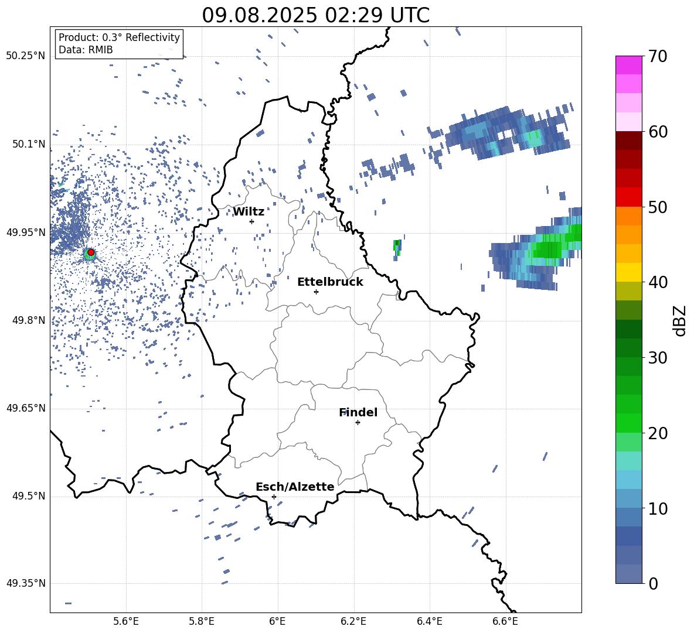The image size is (694, 633).
Task: Click the 30 tick on the colorbar
Action: [x=658, y=358]
